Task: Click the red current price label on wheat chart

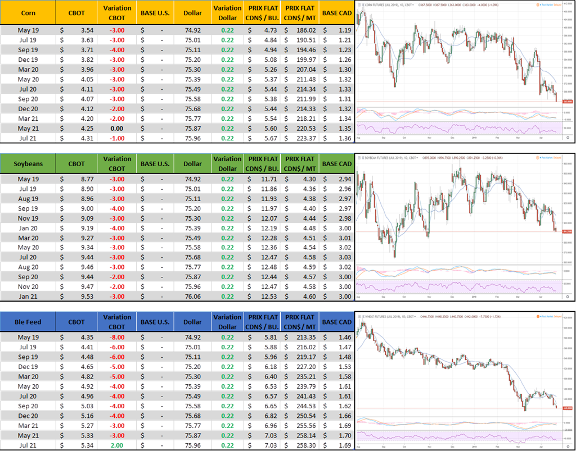Action: [567, 408]
